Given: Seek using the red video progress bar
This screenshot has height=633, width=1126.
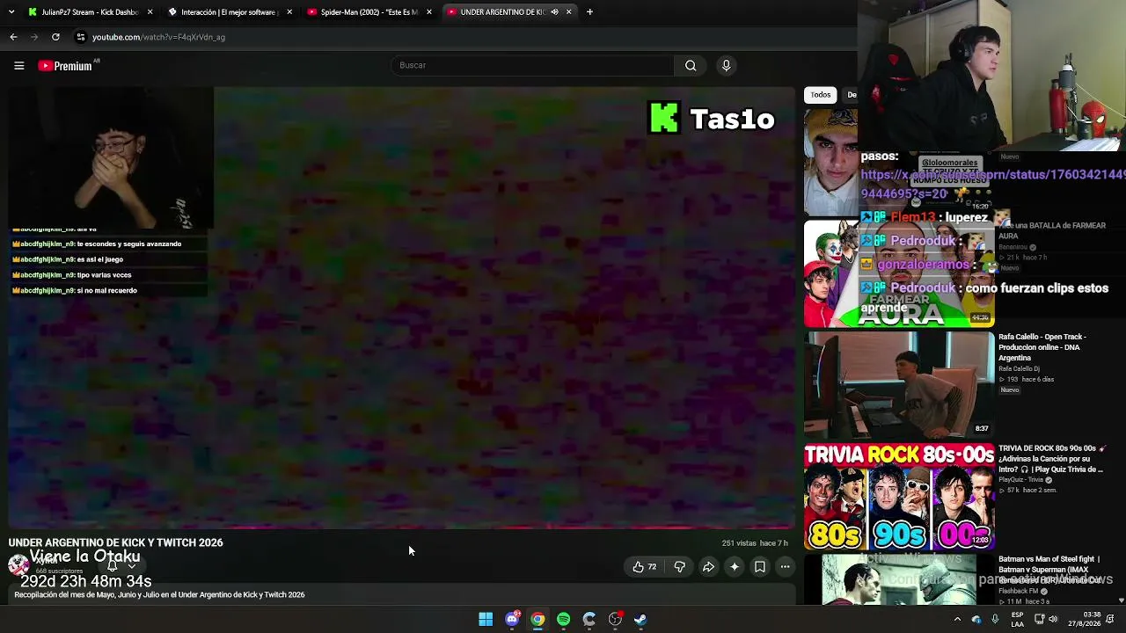Looking at the screenshot, I should 402,527.
